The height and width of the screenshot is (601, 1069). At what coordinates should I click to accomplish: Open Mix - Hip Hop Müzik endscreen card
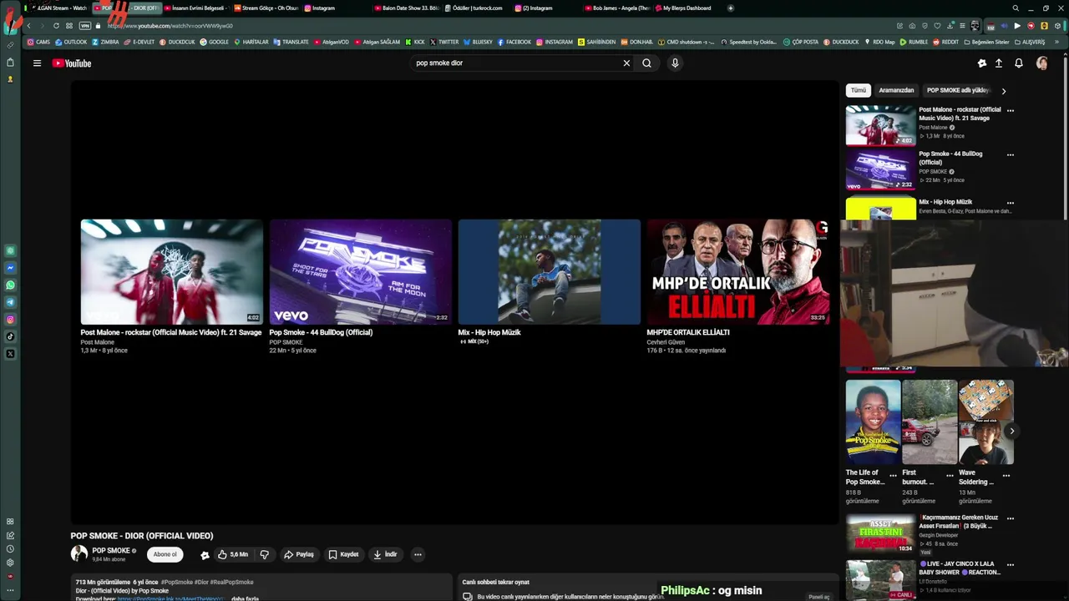pyautogui.click(x=550, y=272)
